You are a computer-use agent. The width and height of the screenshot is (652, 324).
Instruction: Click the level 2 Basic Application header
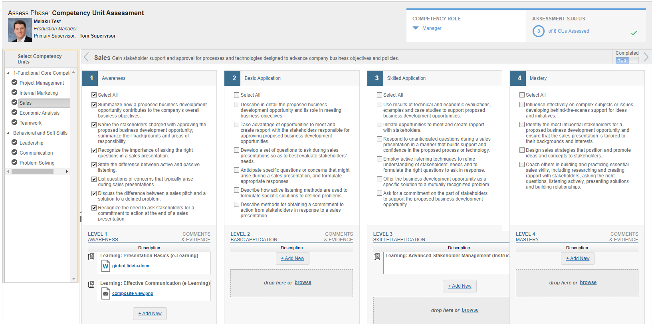[x=292, y=78]
